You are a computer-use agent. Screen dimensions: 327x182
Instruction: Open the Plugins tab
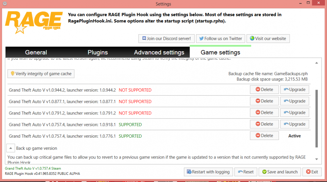point(97,53)
